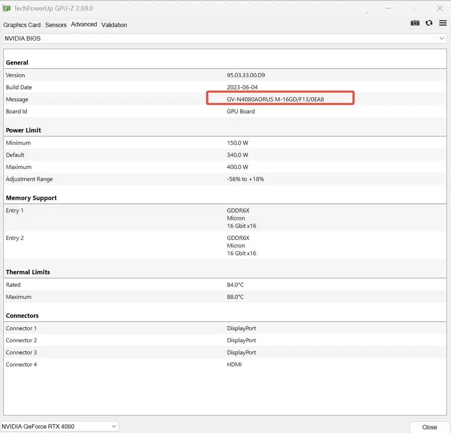Click the GPU-Z app icon in title bar

point(6,8)
